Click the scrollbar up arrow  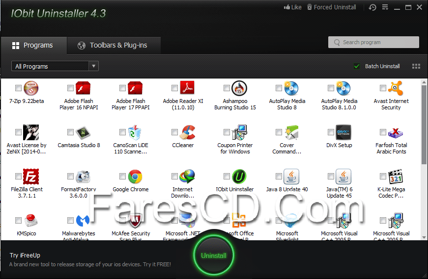pos(424,82)
